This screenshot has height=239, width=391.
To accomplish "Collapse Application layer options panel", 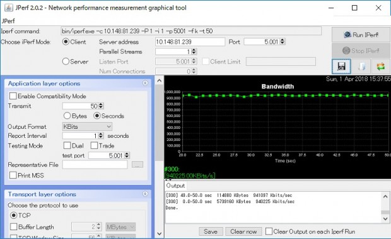I will click(145, 83).
